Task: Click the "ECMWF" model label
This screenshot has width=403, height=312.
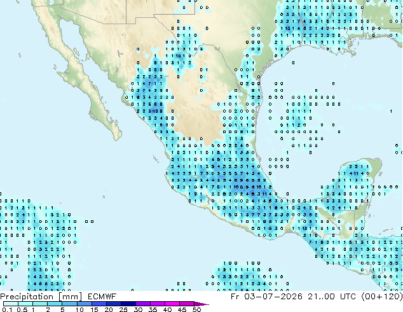Action: [102, 297]
